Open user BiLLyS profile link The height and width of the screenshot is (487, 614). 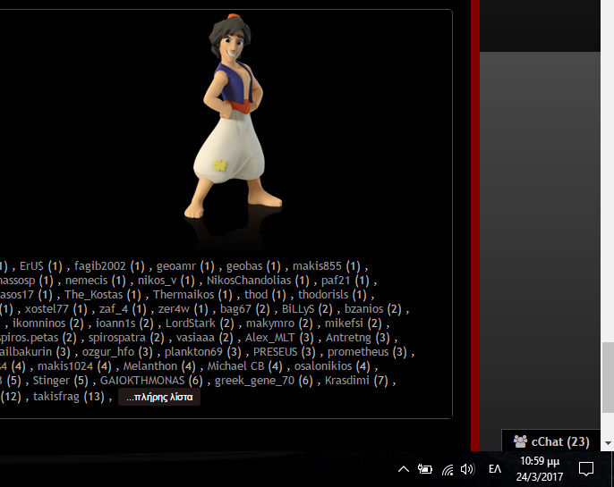pos(297,309)
